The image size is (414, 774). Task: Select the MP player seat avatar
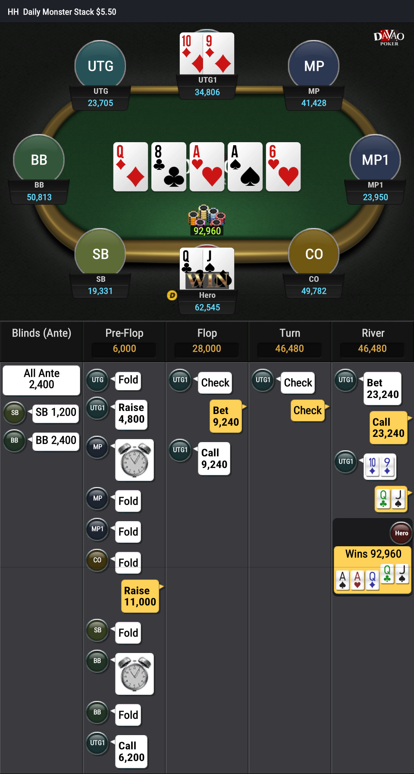point(314,66)
